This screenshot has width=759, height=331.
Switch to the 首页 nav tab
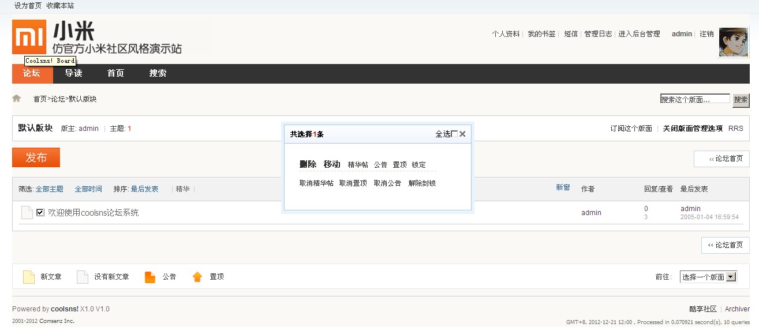pyautogui.click(x=115, y=73)
